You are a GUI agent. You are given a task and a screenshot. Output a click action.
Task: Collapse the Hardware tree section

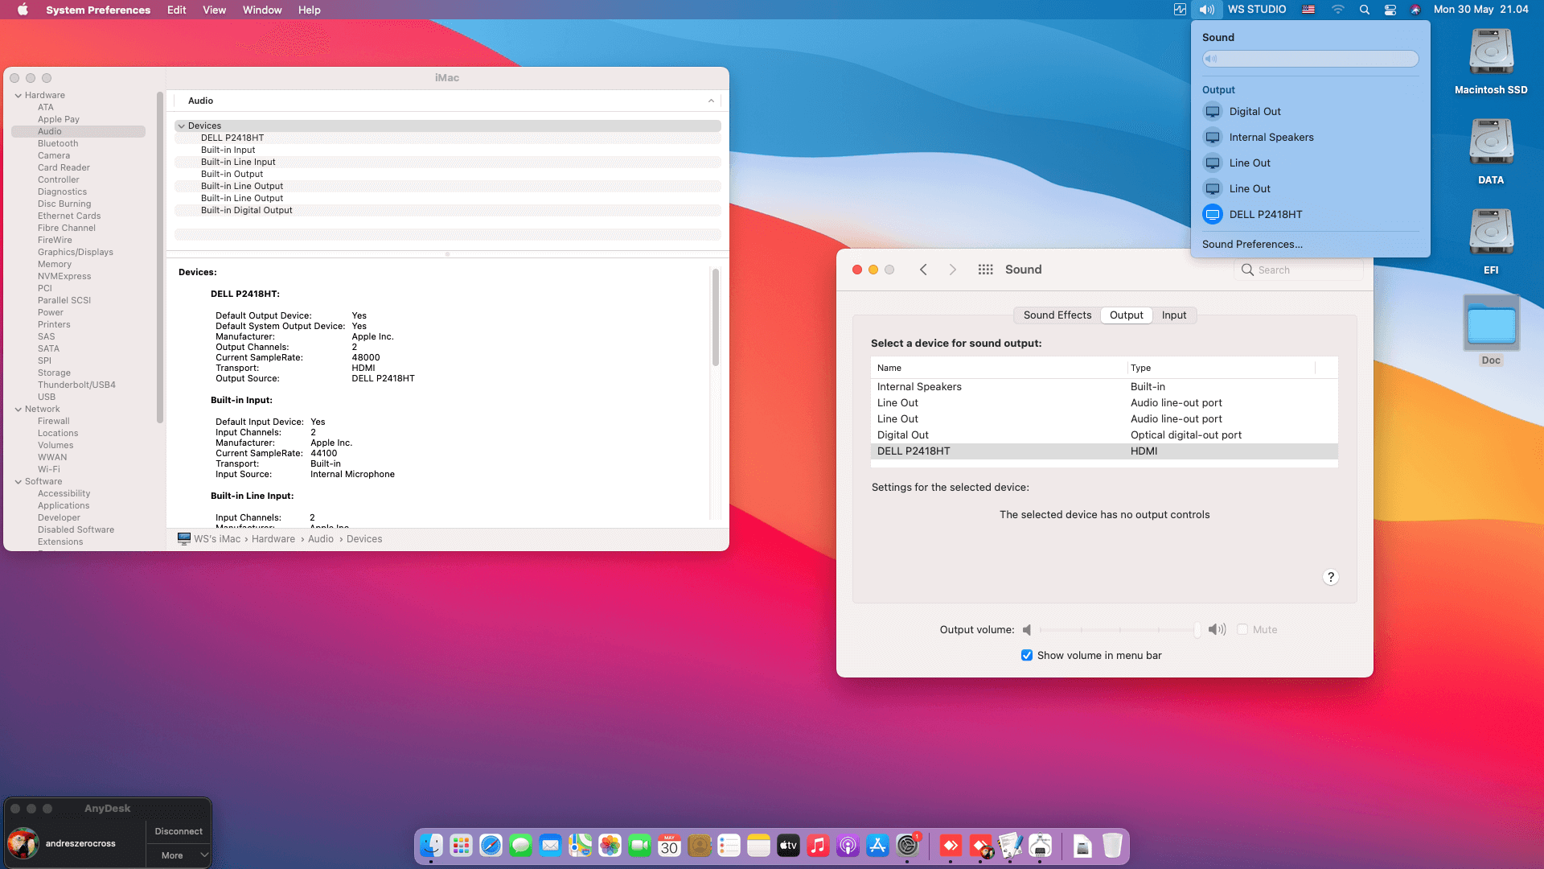point(18,95)
